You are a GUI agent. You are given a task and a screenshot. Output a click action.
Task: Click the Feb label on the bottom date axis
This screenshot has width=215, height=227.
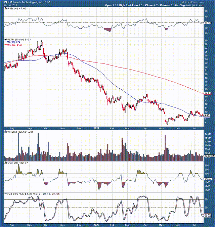pos(112,225)
